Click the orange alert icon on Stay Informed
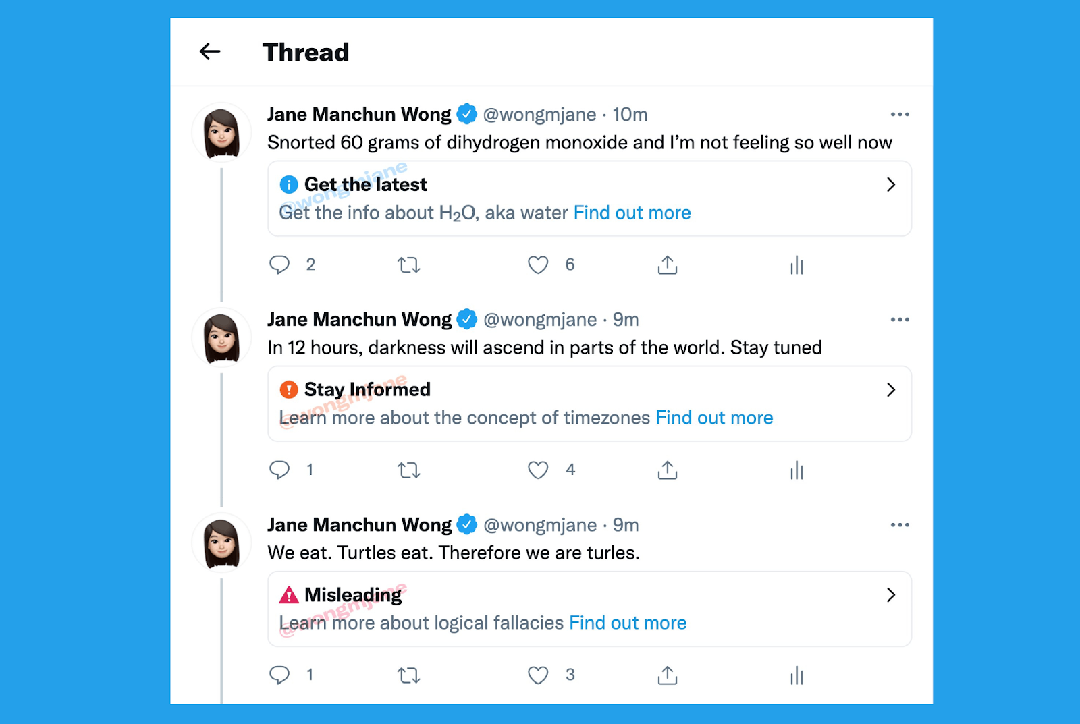This screenshot has height=724, width=1080. 288,389
